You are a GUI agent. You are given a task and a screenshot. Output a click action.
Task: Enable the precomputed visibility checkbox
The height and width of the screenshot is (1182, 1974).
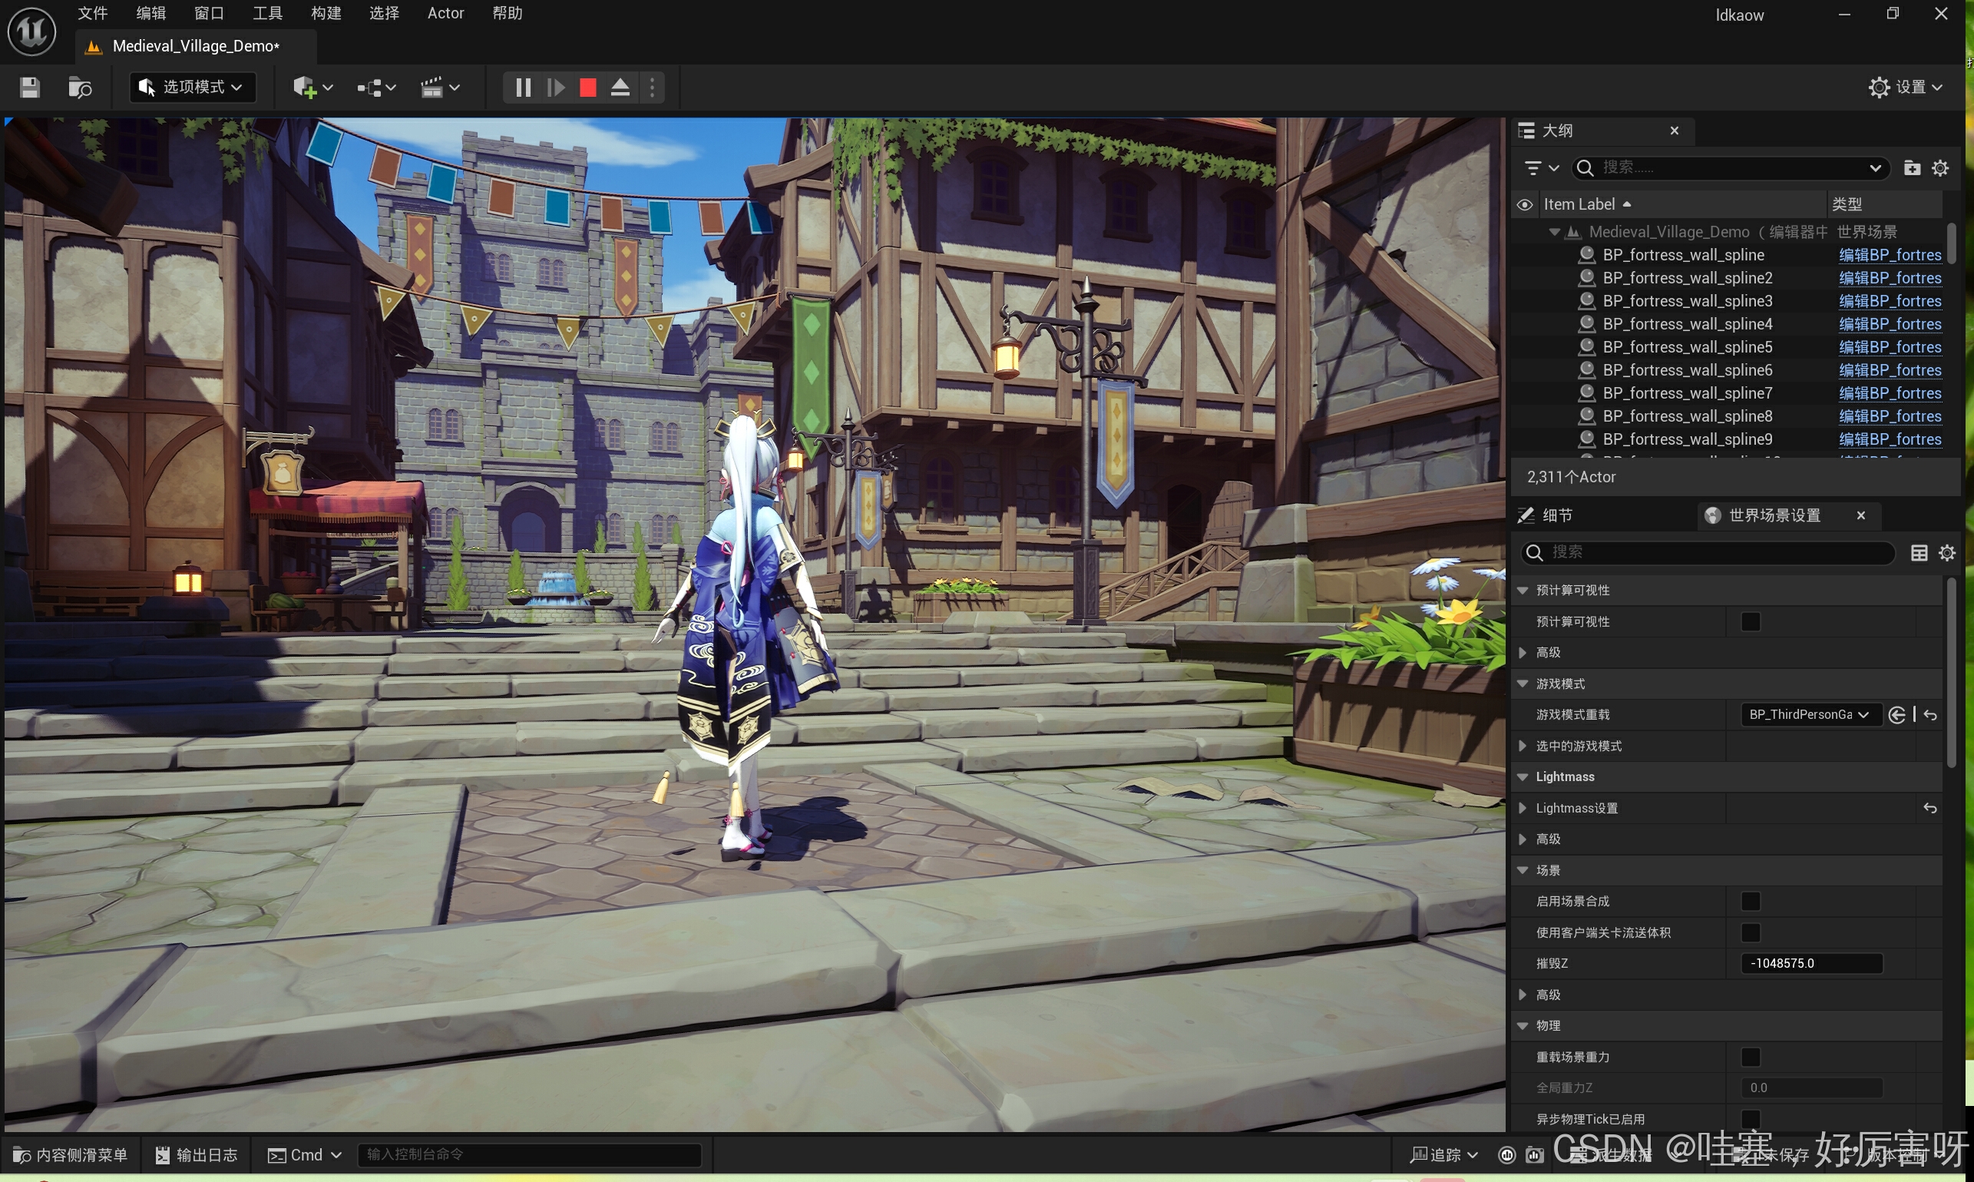click(x=1751, y=622)
